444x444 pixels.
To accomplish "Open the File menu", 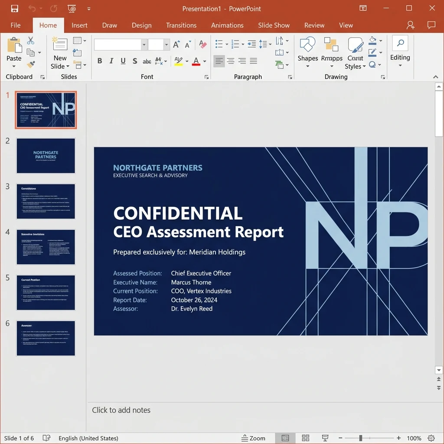I will click(16, 25).
